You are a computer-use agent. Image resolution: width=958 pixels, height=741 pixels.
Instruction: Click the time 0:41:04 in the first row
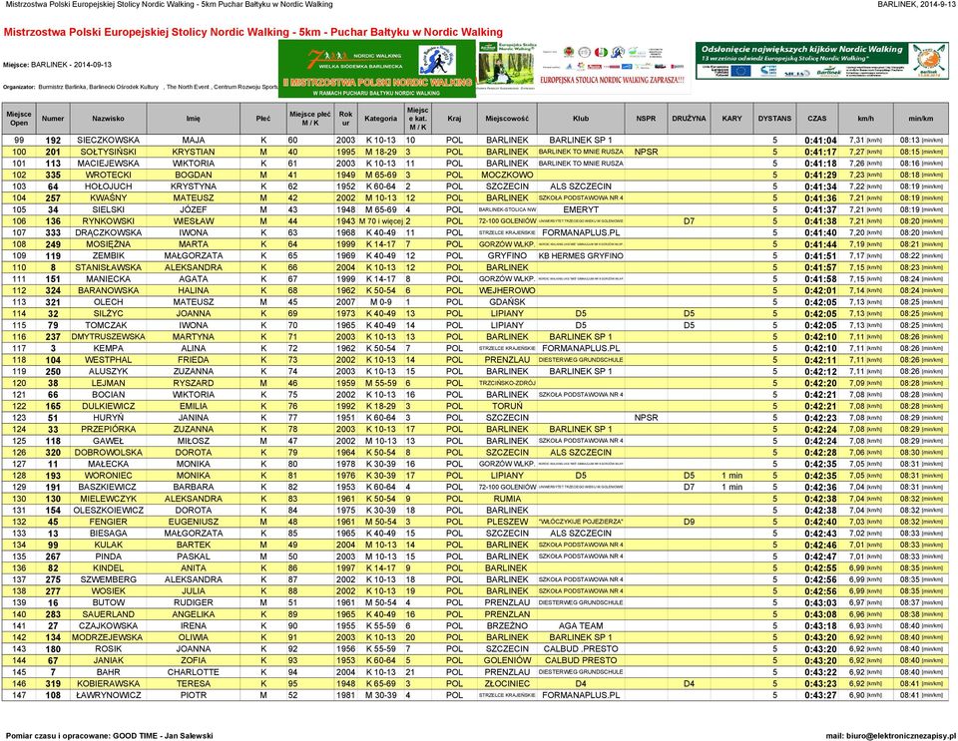tap(820, 141)
